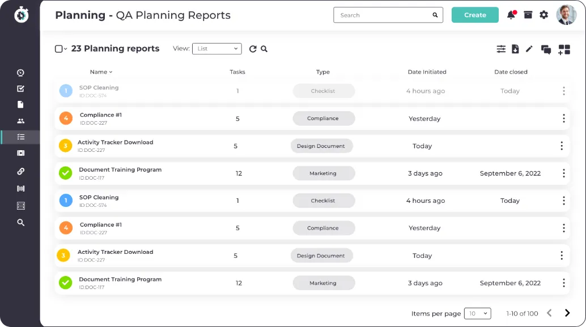
Task: Click the Create button
Action: [x=475, y=15]
